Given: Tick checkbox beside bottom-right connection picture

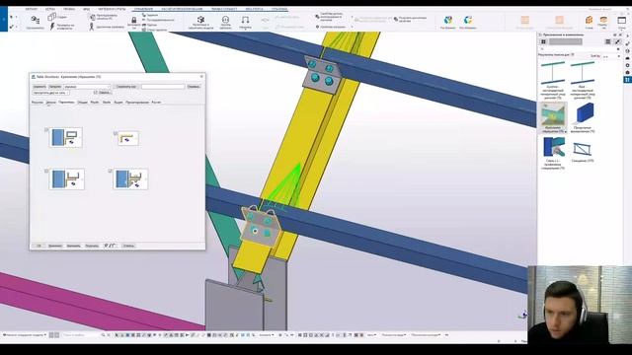Looking at the screenshot, I should coord(110,171).
